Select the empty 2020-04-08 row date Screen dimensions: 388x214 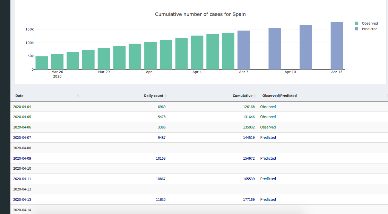point(22,148)
